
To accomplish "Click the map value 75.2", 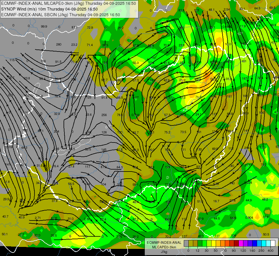I will click(x=167, y=132).
